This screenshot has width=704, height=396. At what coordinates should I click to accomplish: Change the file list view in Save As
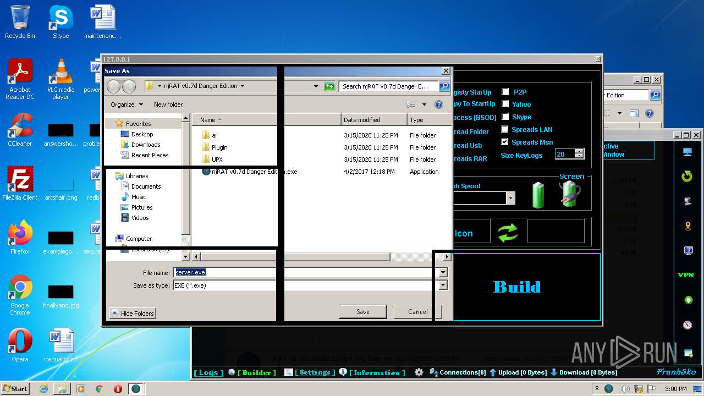coord(410,105)
